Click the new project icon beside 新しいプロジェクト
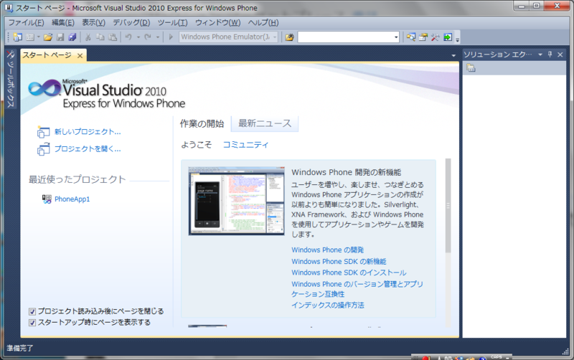Image resolution: width=574 pixels, height=360 pixels. 43,132
